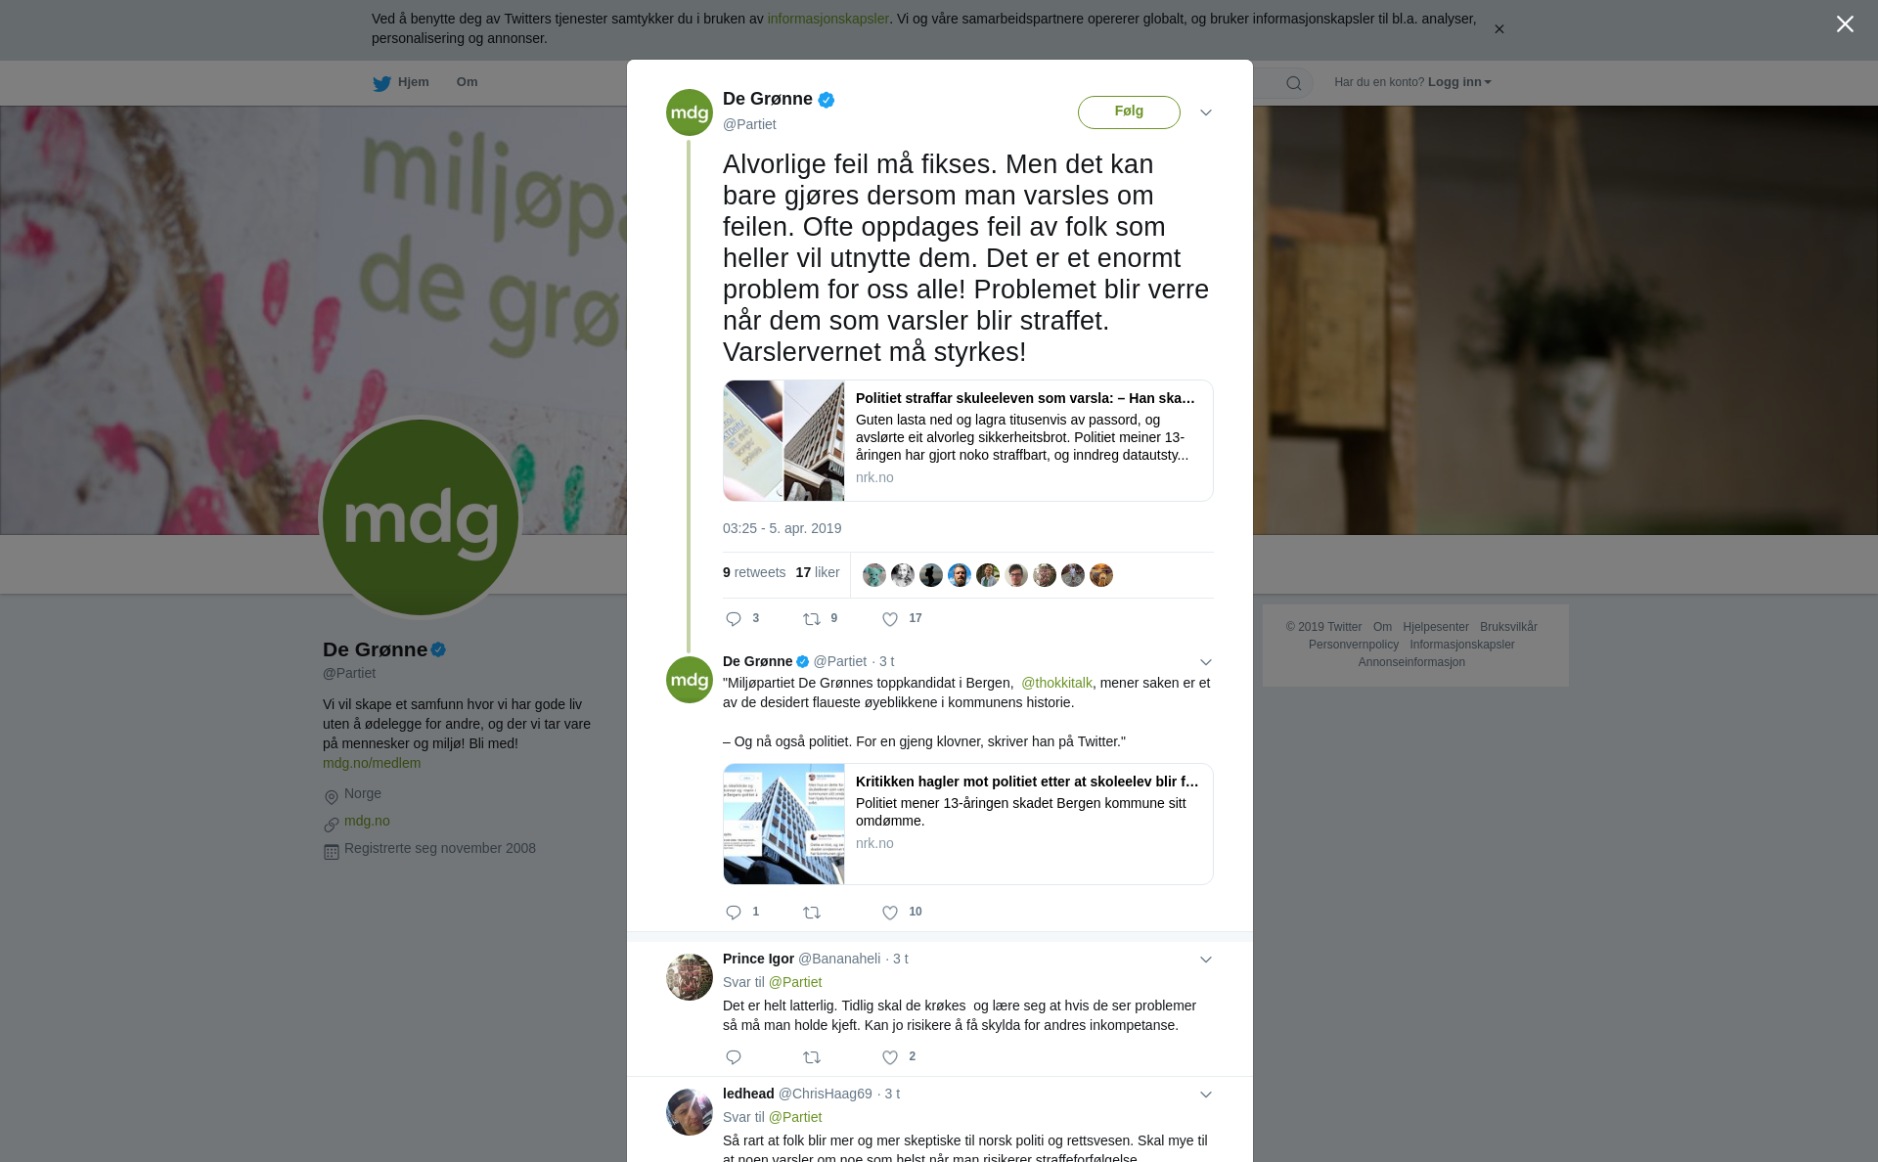Click the Twitter bird Hjem icon
1878x1162 pixels.
pyautogui.click(x=381, y=83)
